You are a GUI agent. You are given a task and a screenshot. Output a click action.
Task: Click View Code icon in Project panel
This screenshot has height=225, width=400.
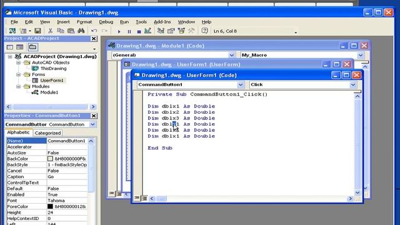[x=10, y=47]
